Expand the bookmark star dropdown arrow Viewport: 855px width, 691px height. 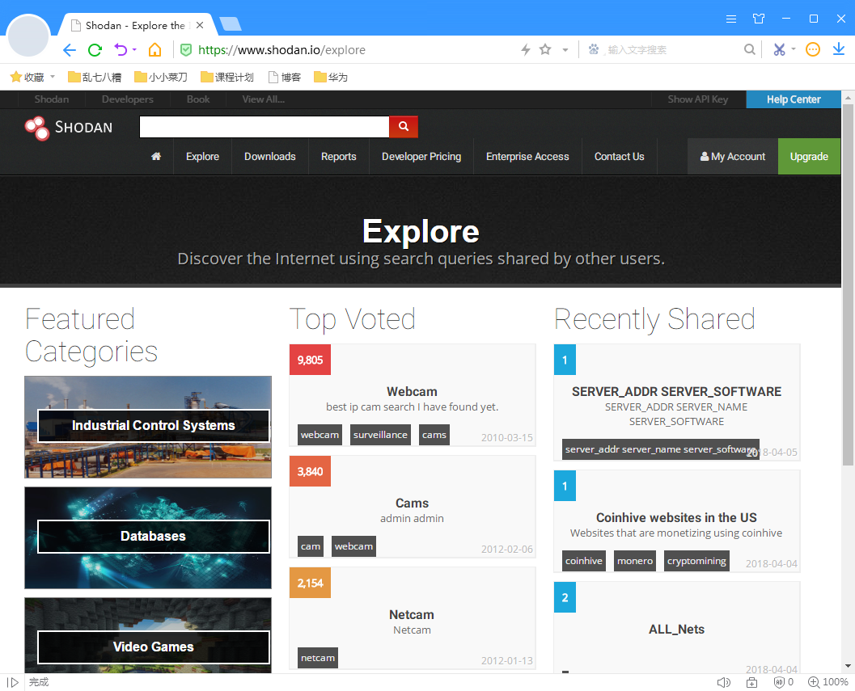[565, 49]
